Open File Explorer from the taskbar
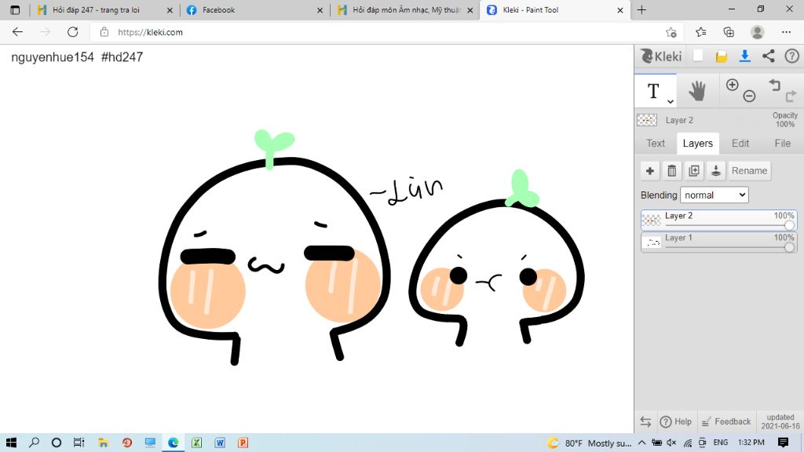The width and height of the screenshot is (804, 452). pyautogui.click(x=103, y=443)
